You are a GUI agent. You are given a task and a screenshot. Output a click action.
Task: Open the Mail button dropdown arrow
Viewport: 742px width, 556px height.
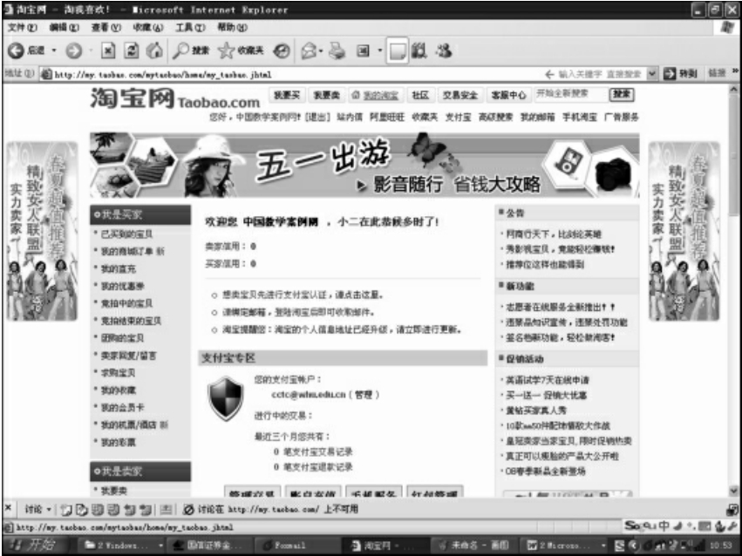pos(322,51)
